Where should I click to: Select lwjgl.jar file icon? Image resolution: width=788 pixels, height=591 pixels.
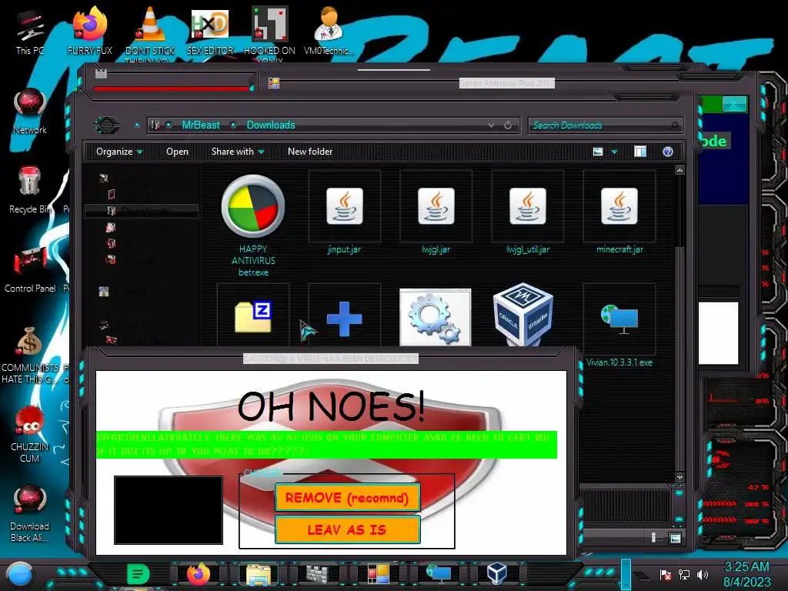(436, 206)
